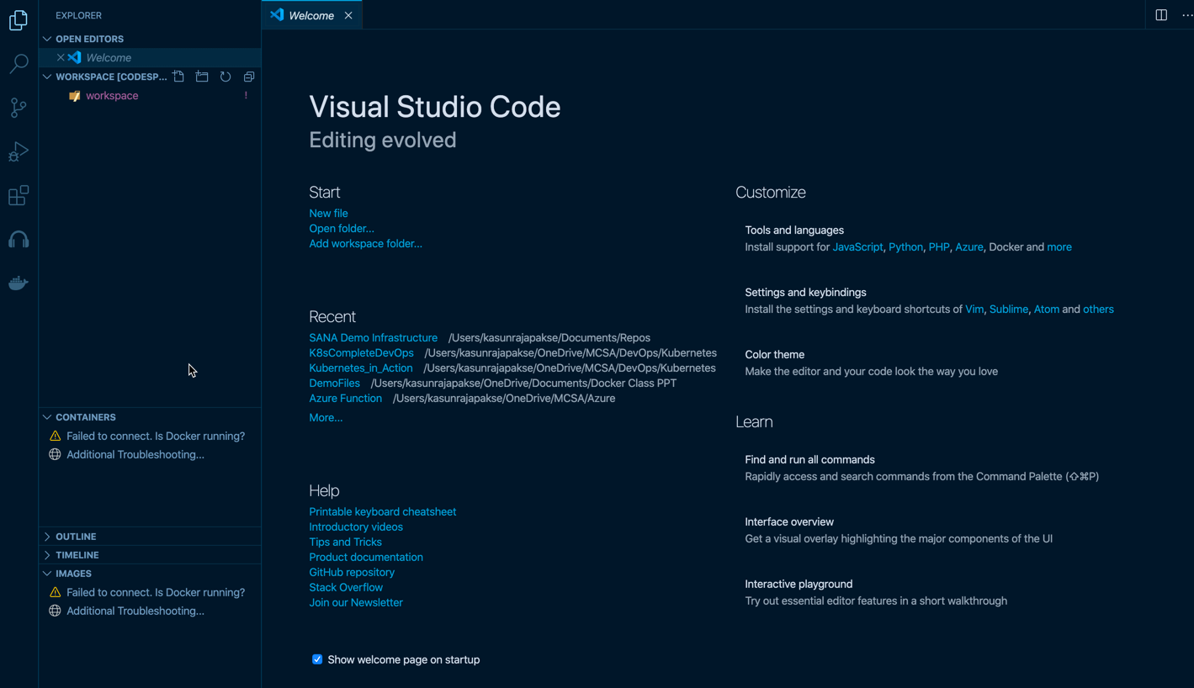The width and height of the screenshot is (1194, 688).
Task: Open the editor more actions ellipsis menu
Action: pos(1186,14)
